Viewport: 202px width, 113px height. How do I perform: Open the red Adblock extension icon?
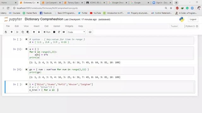(177, 8)
